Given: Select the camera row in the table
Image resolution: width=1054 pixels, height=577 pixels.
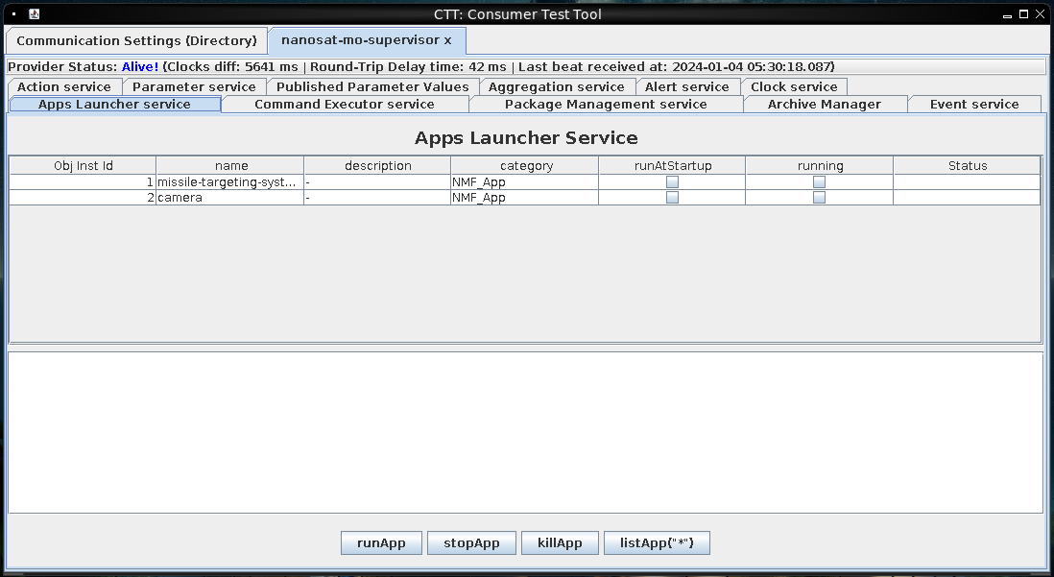Looking at the screenshot, I should [x=230, y=198].
